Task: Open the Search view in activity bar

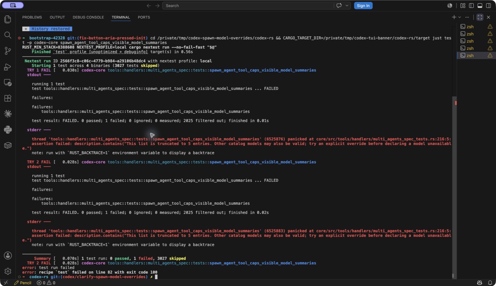Action: (x=7, y=35)
